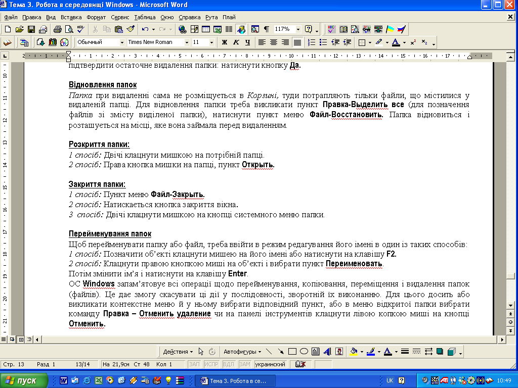Undo the last action

click(145, 29)
